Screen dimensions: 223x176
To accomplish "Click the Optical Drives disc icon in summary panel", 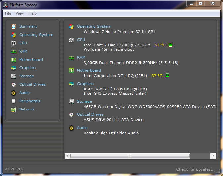I will (71, 115).
